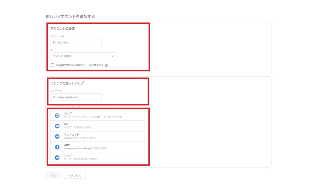
Task: Click the iOS platform icon
Action: coord(57,126)
